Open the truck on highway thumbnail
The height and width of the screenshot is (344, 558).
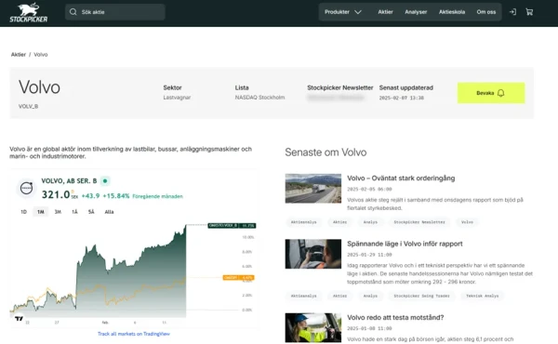(x=313, y=189)
